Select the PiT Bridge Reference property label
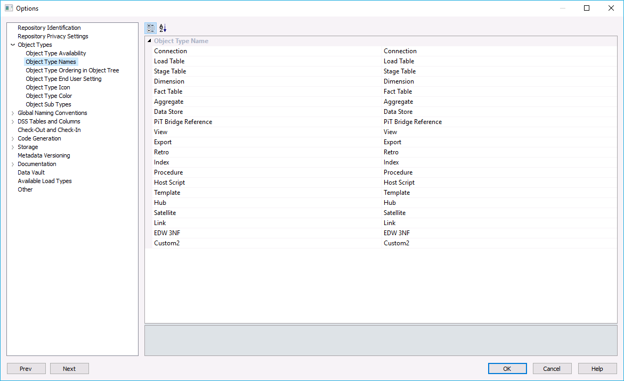This screenshot has height=381, width=624. [183, 122]
